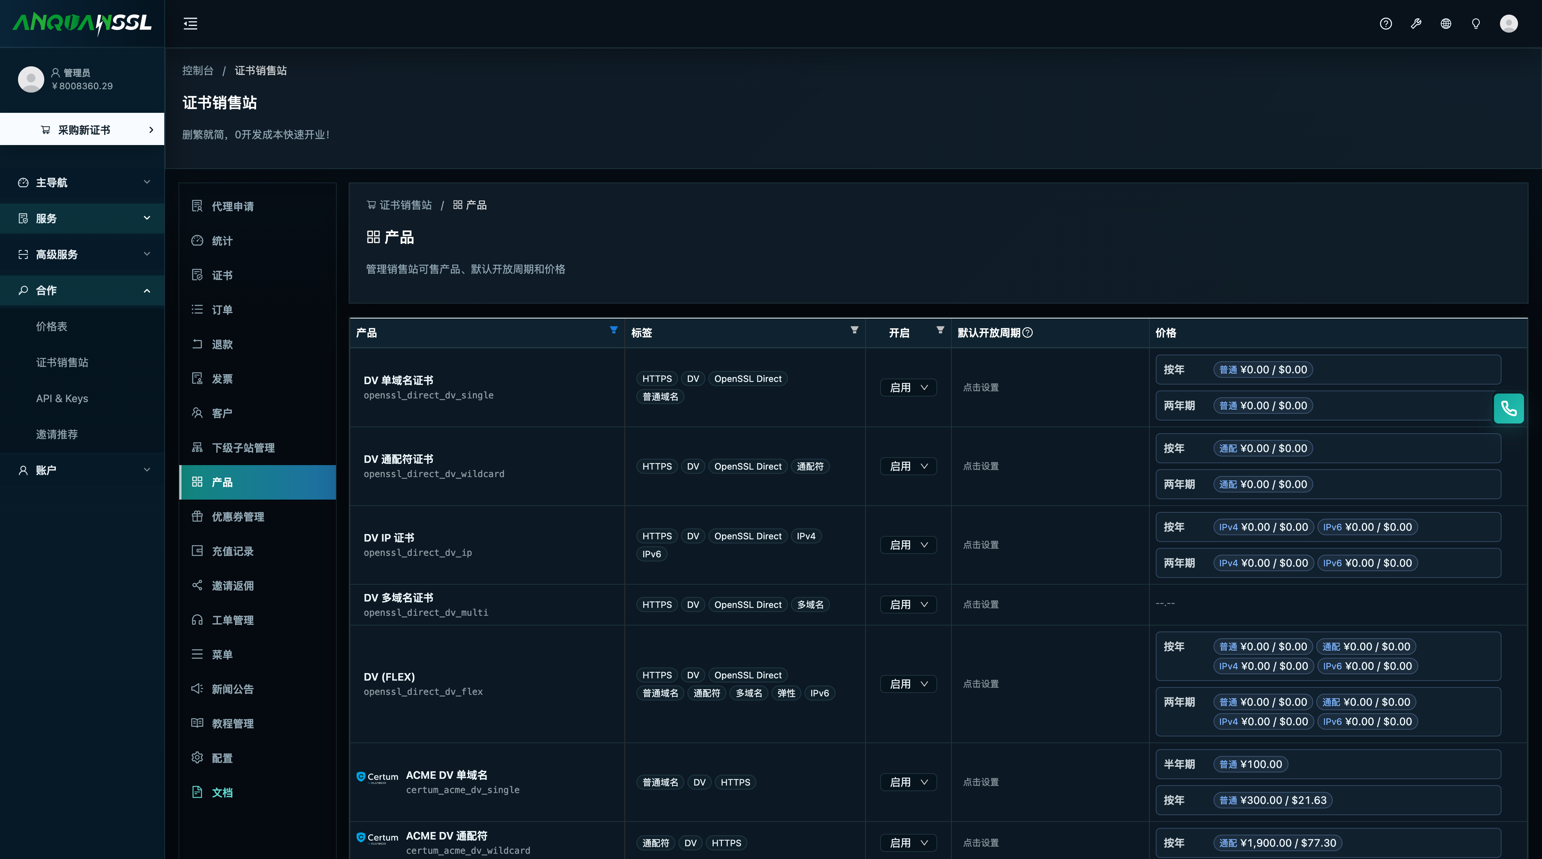Open 启用 dropdown for DV 单域名证书
1542x859 pixels.
pos(908,388)
